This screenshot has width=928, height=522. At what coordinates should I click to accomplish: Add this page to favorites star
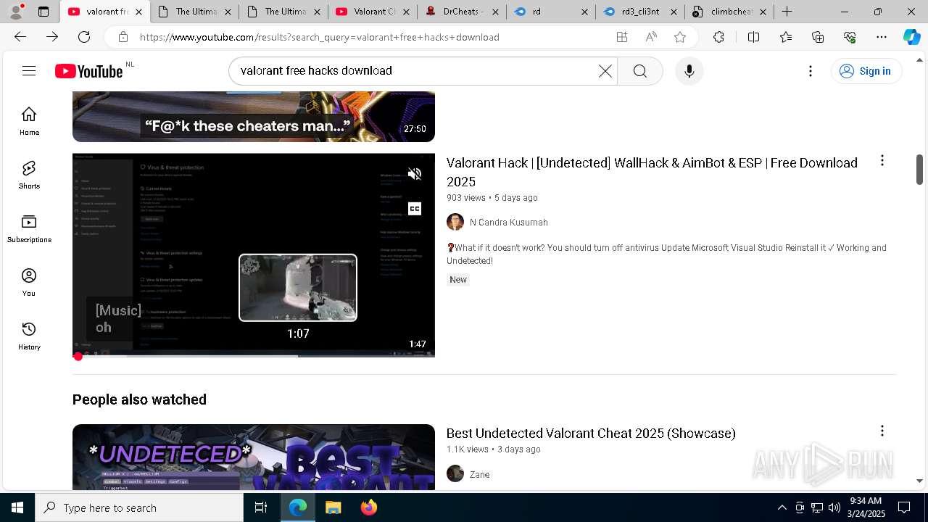coord(680,37)
